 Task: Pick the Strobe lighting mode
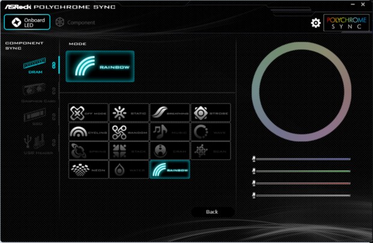tap(211, 112)
